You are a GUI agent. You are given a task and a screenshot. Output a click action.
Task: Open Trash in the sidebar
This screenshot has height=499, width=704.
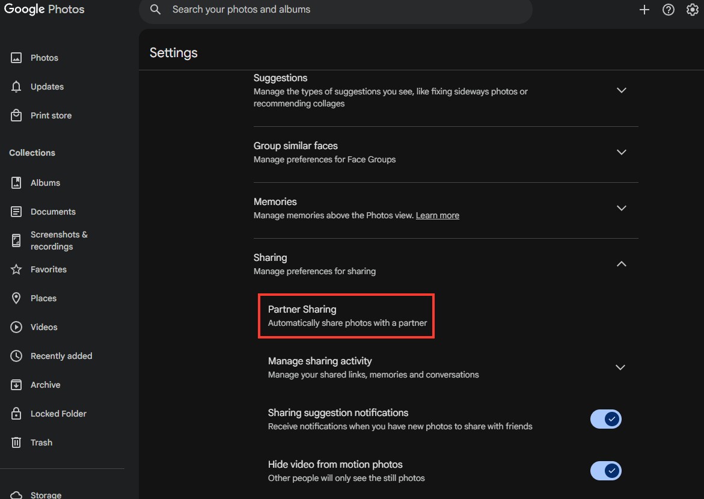coord(41,442)
